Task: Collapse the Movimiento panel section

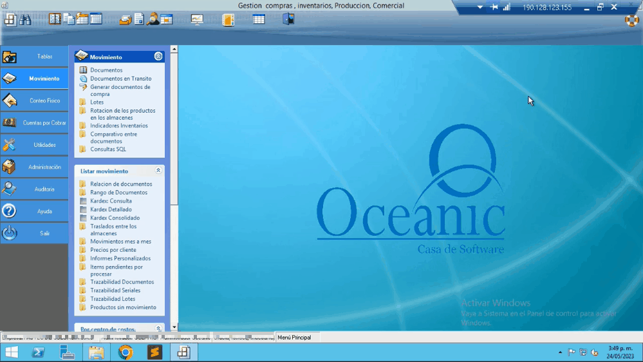Action: [158, 57]
